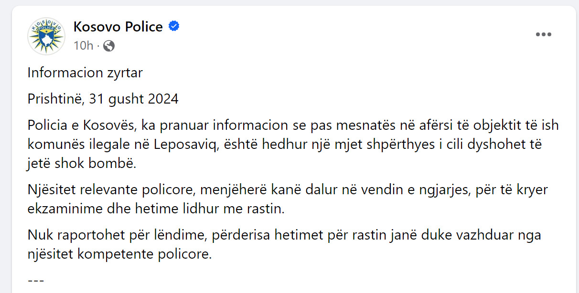
Task: Open the 10h post timestamp link
Action: coord(83,46)
